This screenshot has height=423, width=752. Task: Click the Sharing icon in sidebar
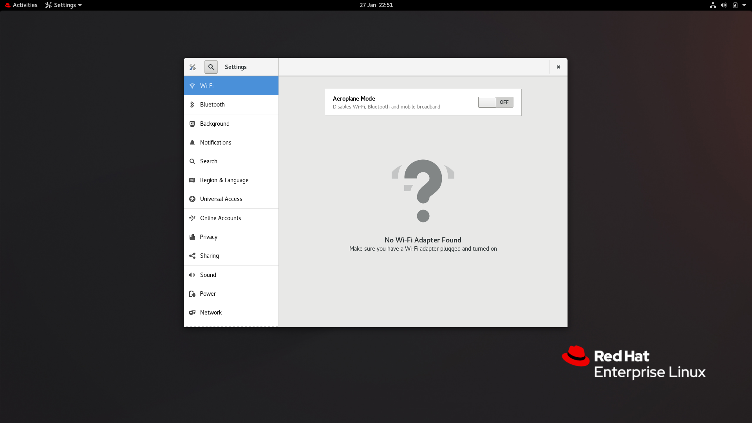pyautogui.click(x=192, y=256)
